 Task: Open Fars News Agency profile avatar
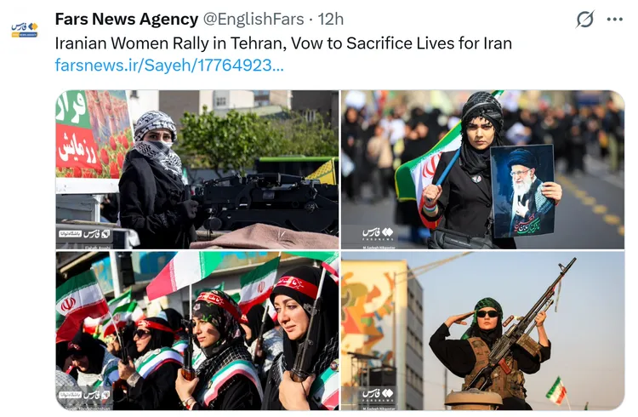(25, 30)
